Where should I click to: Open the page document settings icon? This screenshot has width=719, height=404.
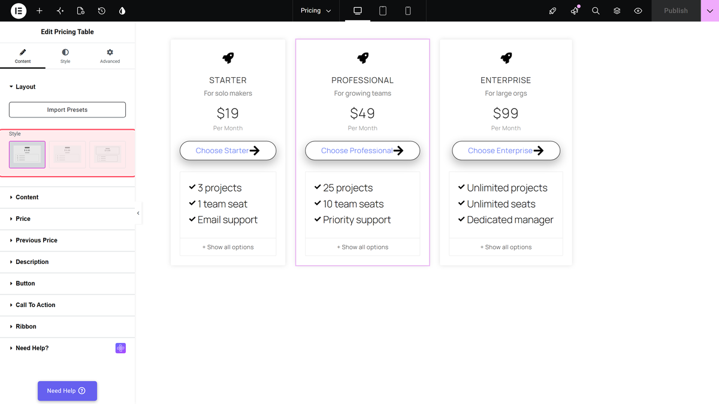[x=81, y=11]
